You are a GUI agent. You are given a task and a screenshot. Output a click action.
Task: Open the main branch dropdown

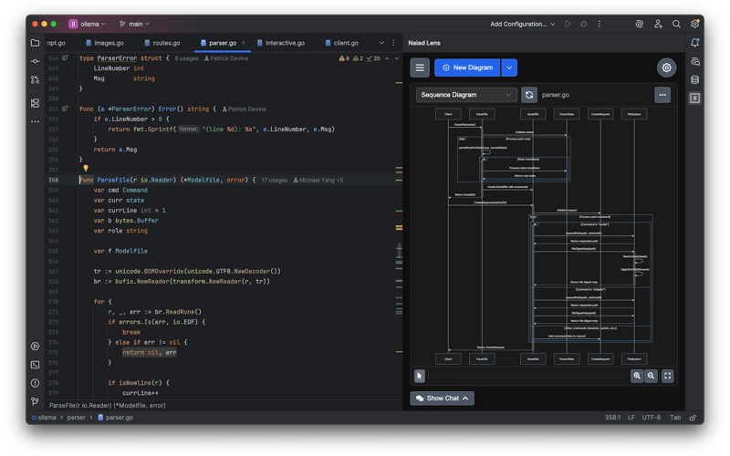click(134, 24)
